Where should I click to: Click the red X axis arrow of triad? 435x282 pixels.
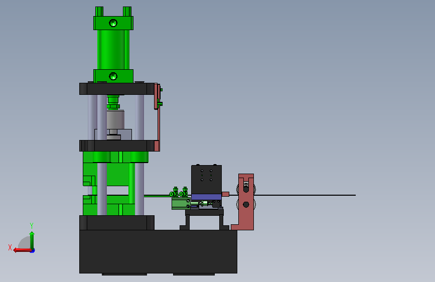point(22,250)
